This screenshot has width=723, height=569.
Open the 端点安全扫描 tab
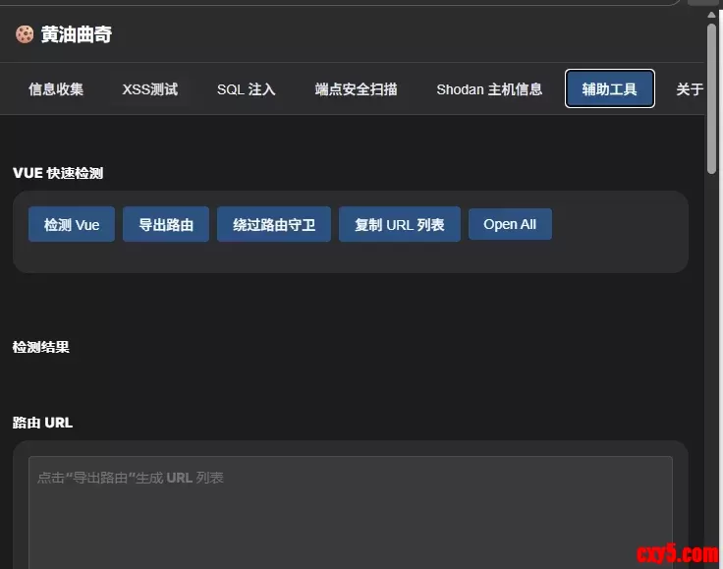(x=356, y=89)
